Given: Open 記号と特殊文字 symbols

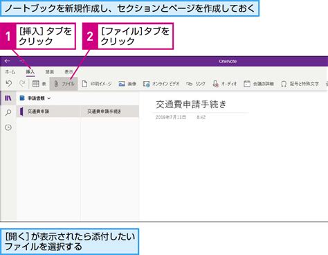Looking at the screenshot, I should pos(300,84).
